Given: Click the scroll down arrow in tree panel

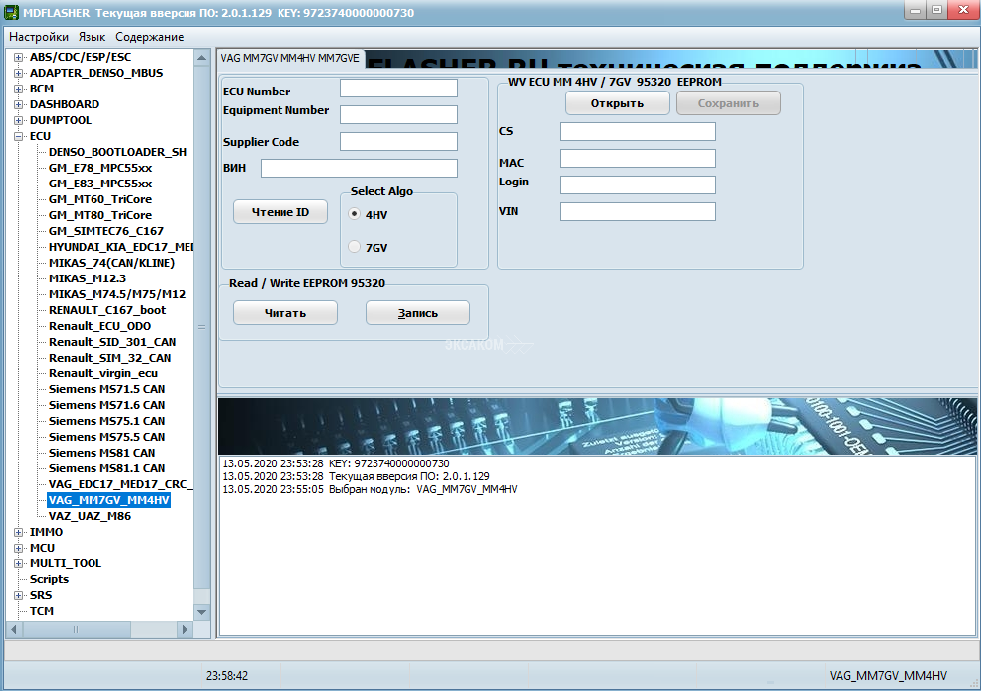Looking at the screenshot, I should tap(202, 612).
